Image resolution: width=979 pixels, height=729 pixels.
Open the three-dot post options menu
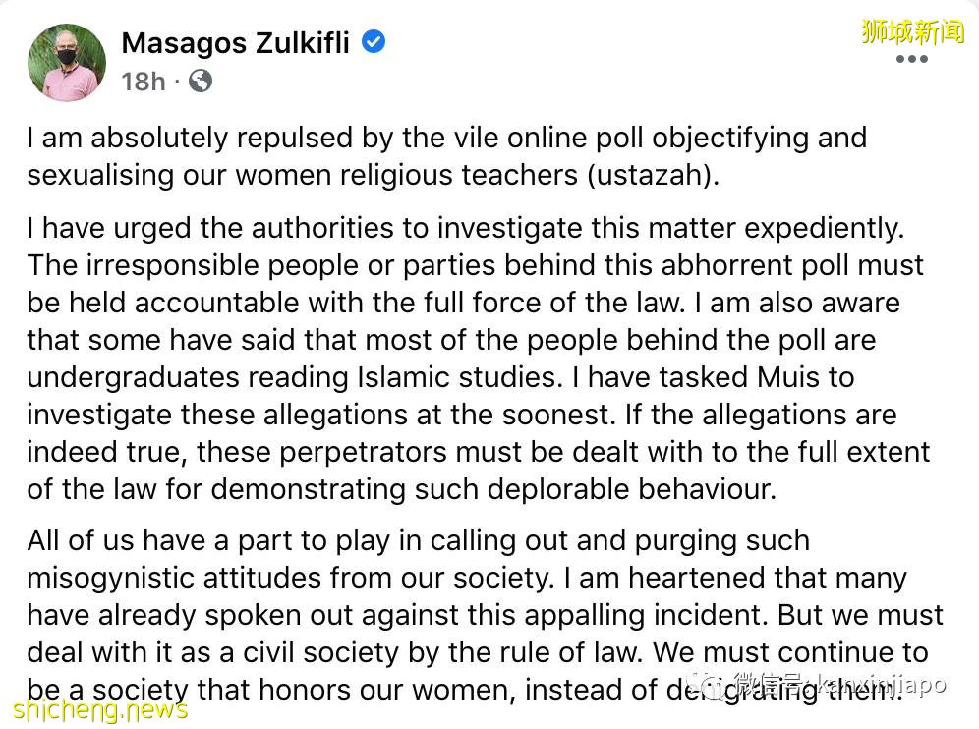(911, 60)
